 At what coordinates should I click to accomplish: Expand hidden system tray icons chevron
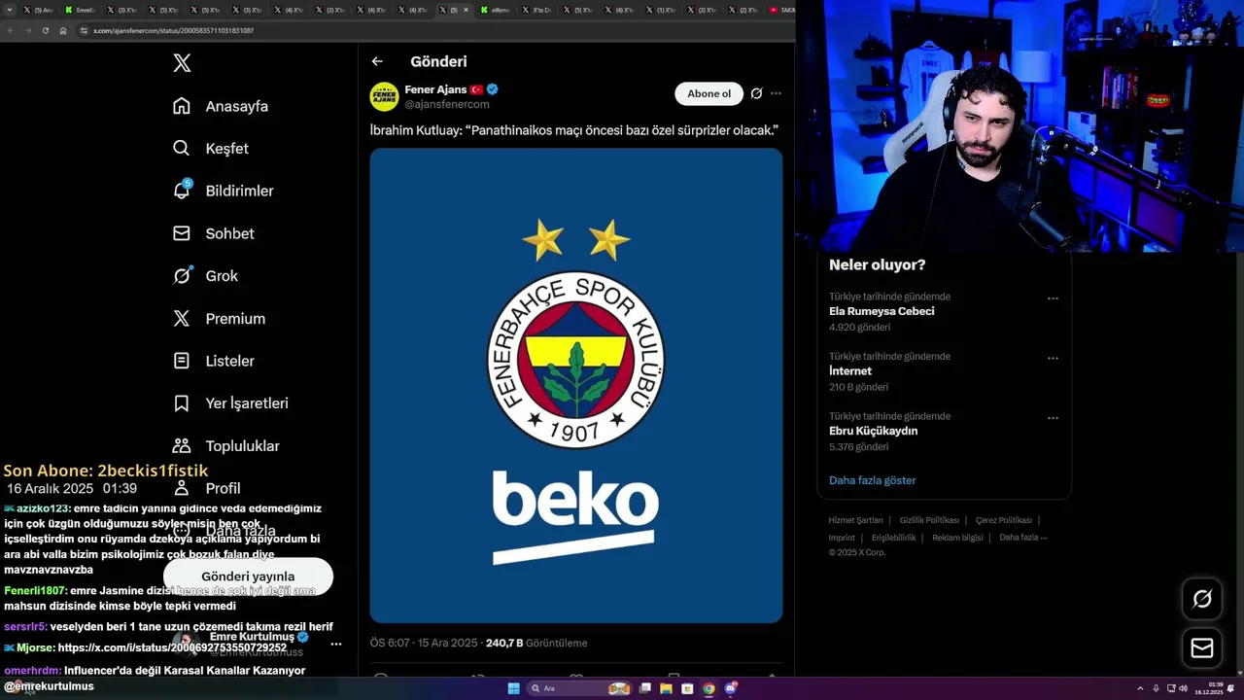coord(1140,688)
